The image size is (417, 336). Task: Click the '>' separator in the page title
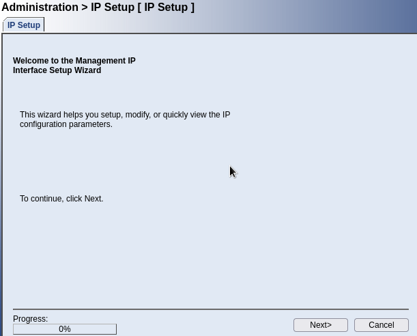[x=85, y=8]
